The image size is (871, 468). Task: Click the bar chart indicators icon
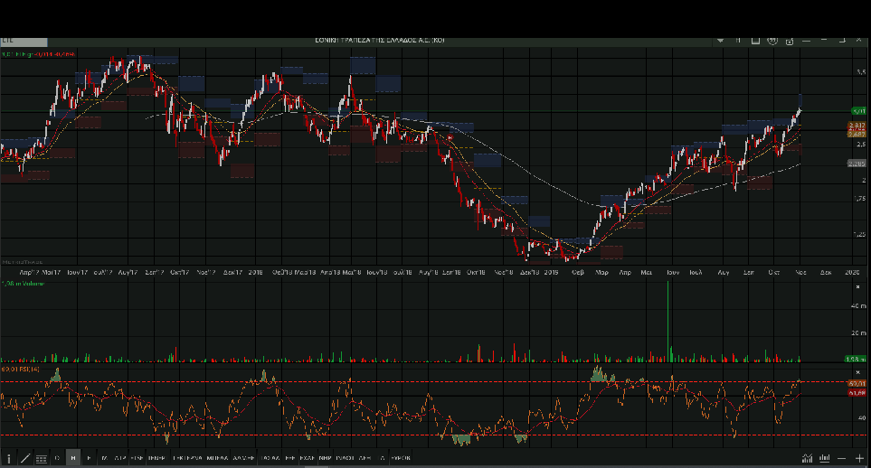(824, 459)
